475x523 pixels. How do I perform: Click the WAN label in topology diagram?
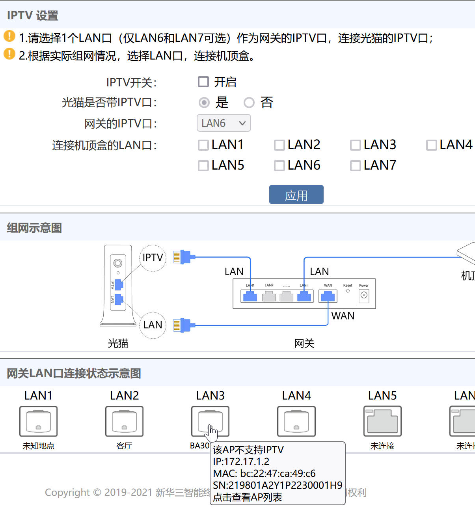click(x=343, y=316)
